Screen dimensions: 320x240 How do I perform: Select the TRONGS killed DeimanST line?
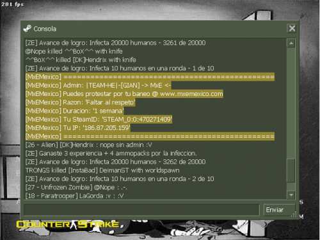[102, 170]
